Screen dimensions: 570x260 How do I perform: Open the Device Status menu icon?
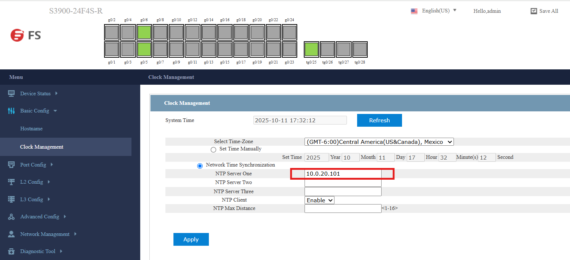tap(11, 93)
